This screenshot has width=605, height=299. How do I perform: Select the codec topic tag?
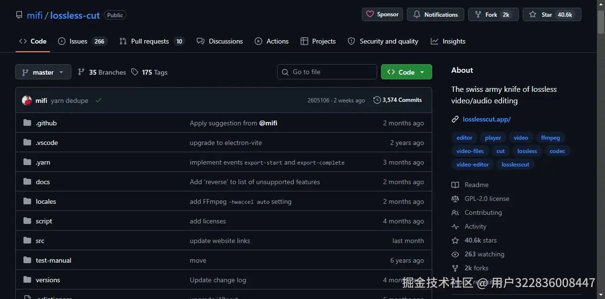click(557, 151)
